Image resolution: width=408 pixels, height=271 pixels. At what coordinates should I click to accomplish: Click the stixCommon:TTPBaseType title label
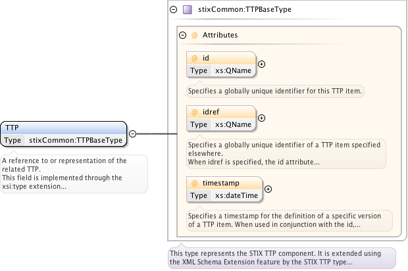click(244, 10)
